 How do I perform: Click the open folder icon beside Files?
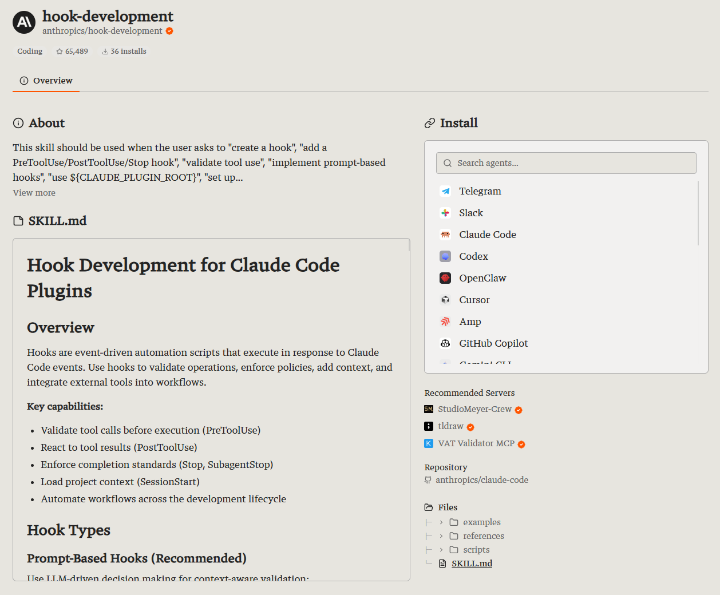(429, 507)
